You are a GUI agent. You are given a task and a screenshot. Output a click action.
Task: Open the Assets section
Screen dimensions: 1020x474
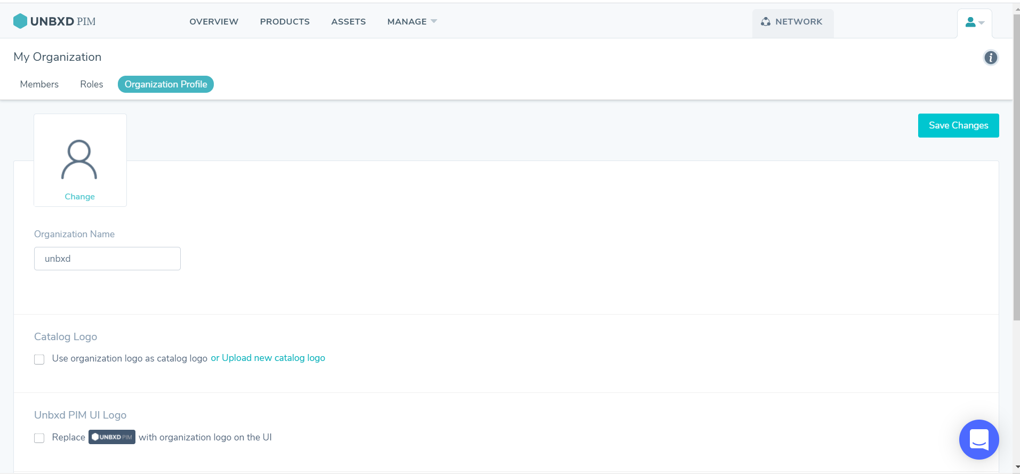point(348,22)
